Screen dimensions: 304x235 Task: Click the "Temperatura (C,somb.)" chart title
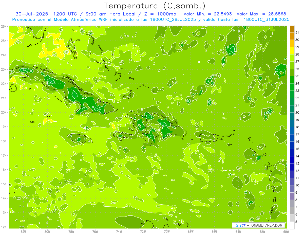click(x=155, y=6)
